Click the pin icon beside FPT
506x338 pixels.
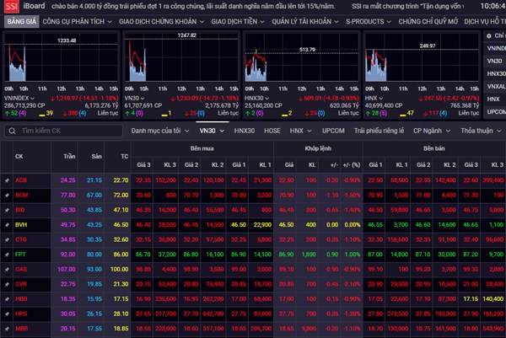point(7,254)
